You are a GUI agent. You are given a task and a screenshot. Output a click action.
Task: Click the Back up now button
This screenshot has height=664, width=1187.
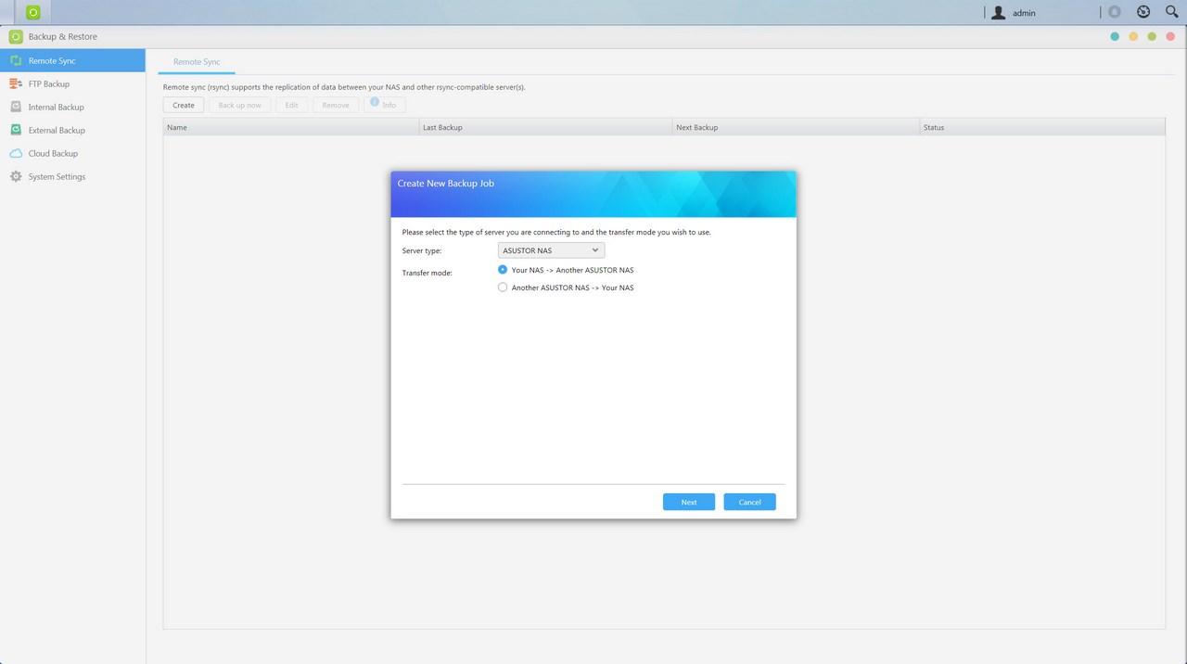tap(240, 105)
